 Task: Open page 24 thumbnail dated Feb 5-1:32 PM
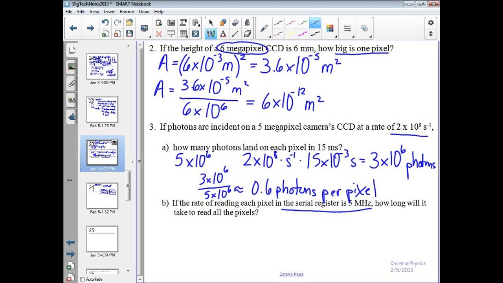(x=102, y=196)
